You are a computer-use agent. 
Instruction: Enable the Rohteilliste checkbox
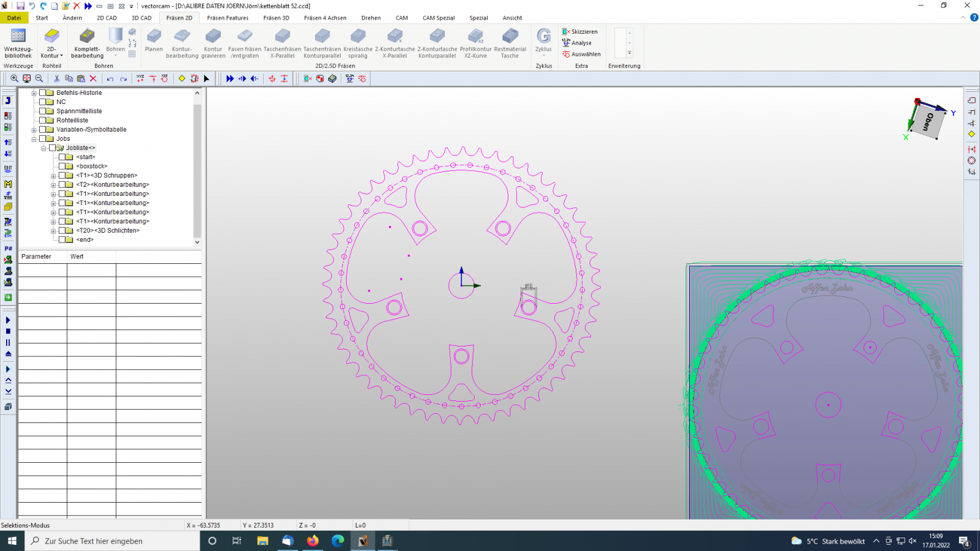tap(43, 121)
